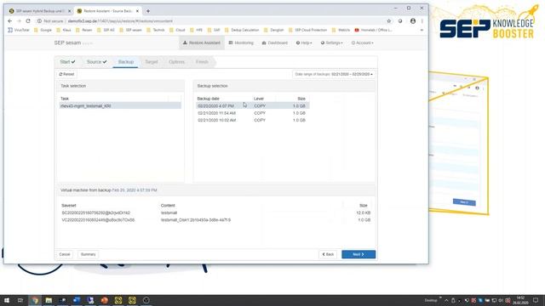Select the Finish wizard step
This screenshot has width=545, height=306.
[202, 62]
